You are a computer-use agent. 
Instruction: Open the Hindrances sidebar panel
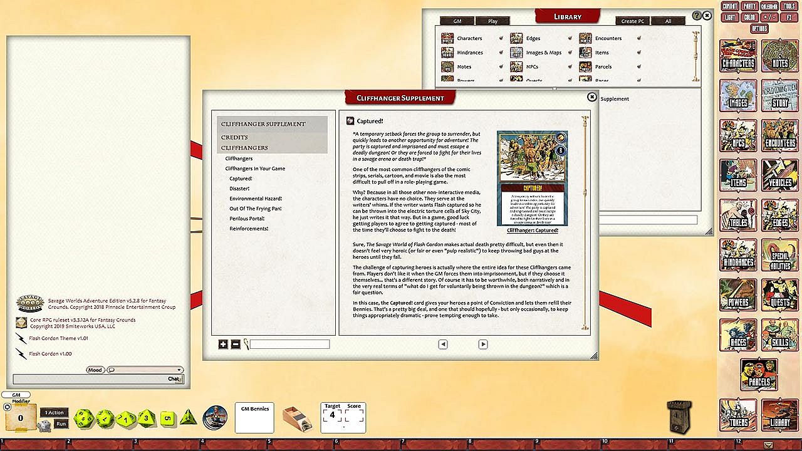click(738, 255)
